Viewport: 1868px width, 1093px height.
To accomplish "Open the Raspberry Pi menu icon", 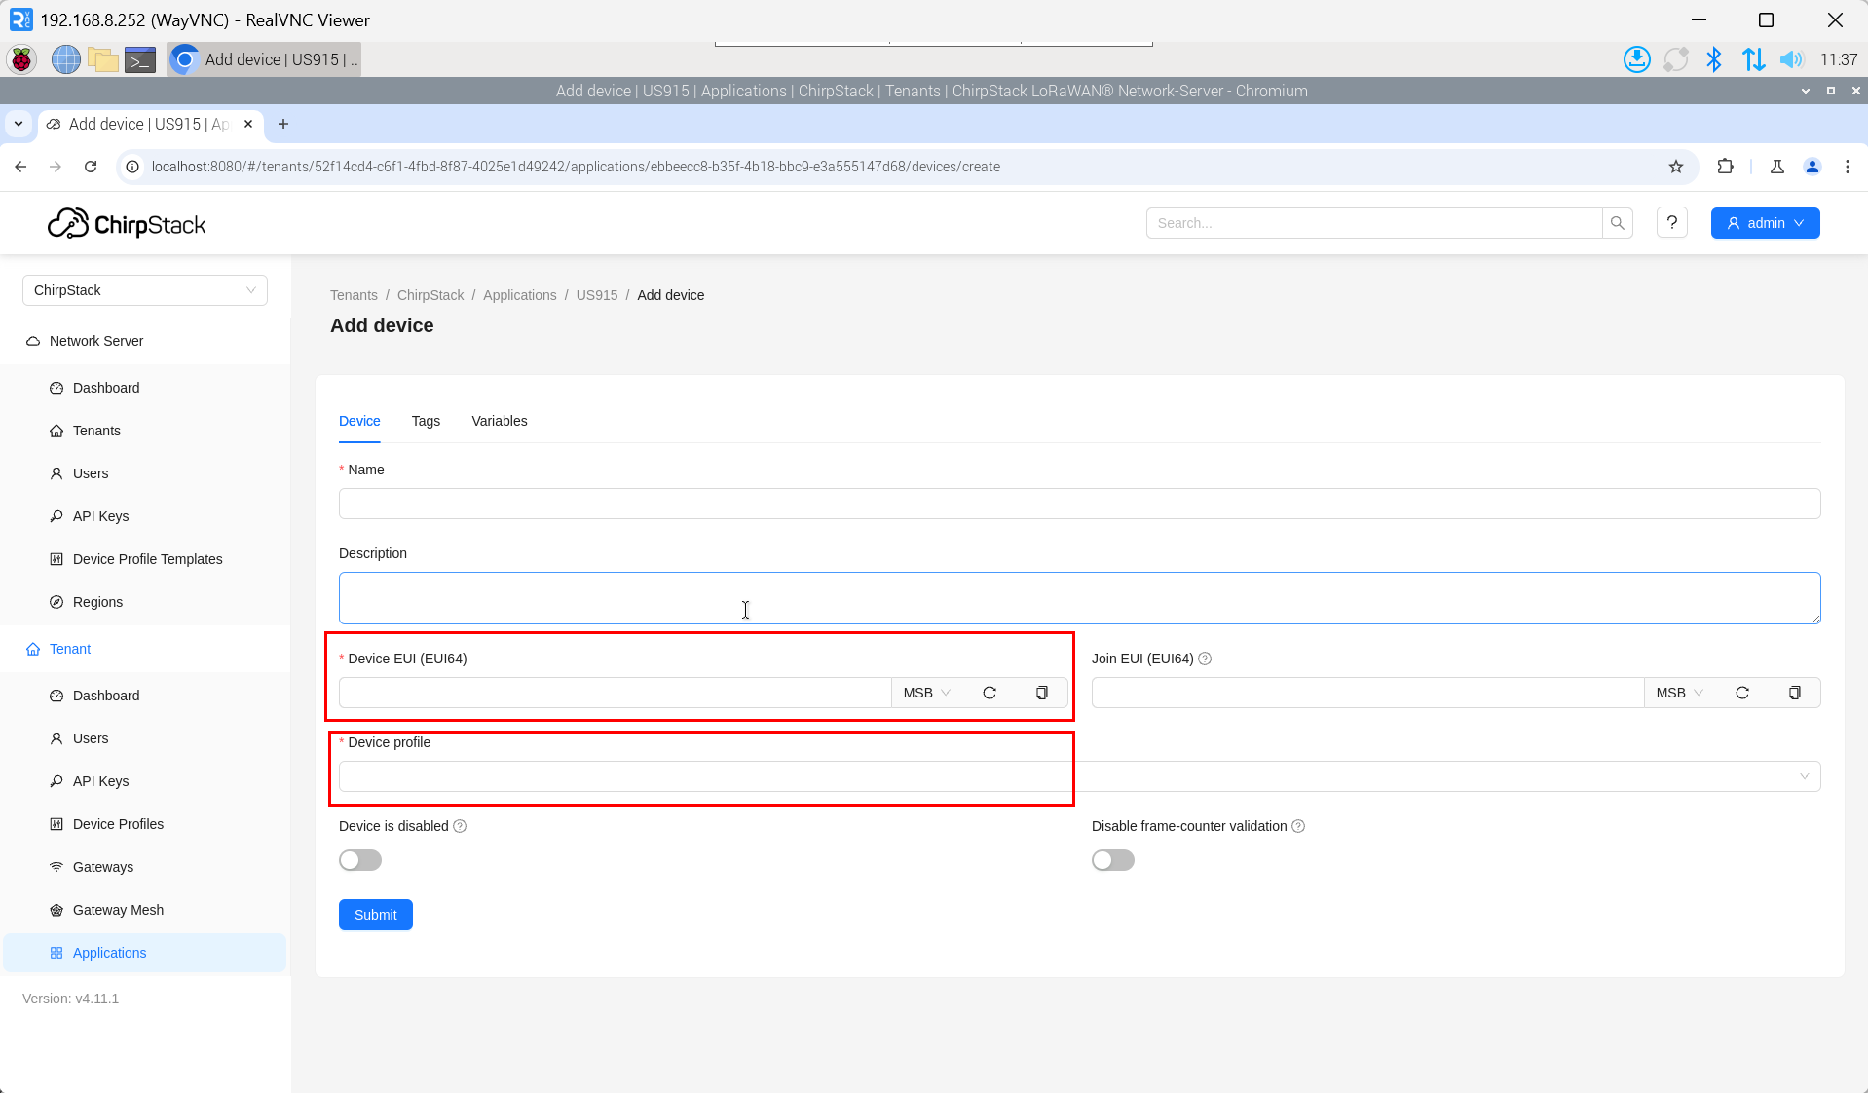I will [21, 59].
